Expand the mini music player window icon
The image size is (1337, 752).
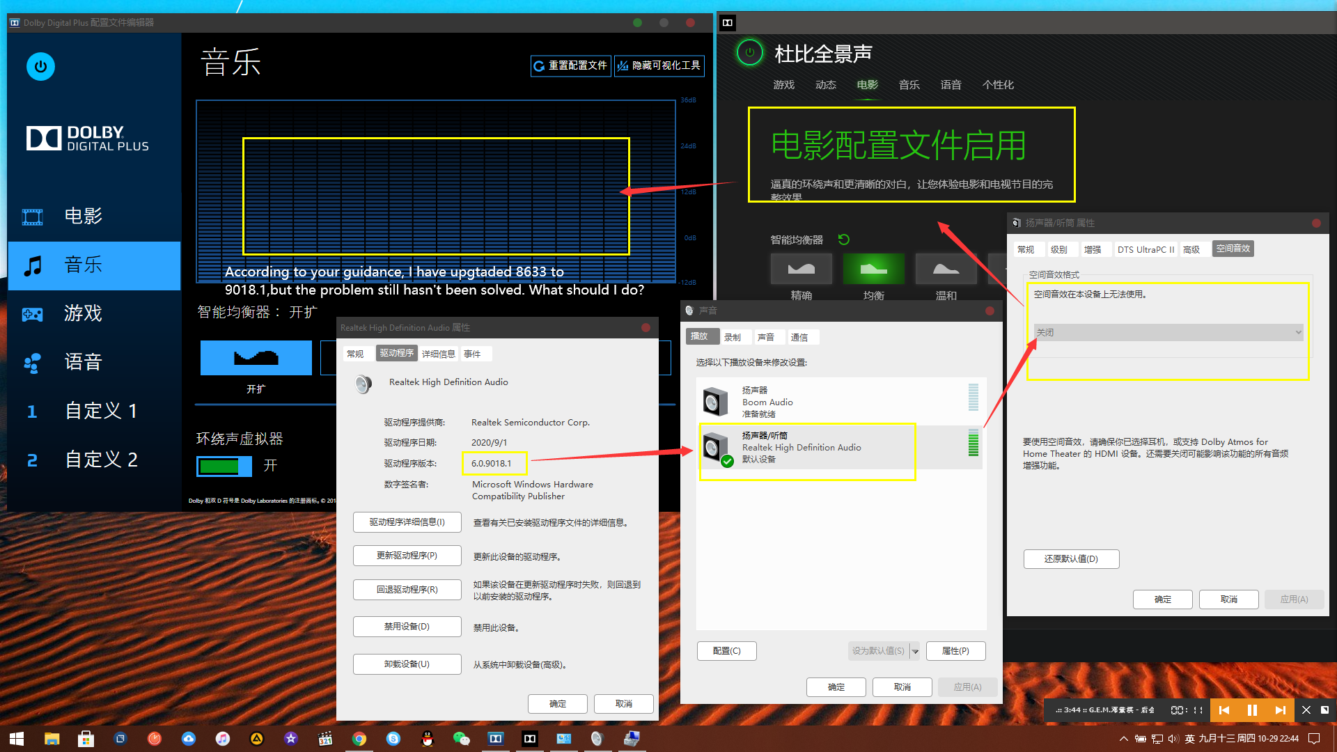click(x=1324, y=710)
